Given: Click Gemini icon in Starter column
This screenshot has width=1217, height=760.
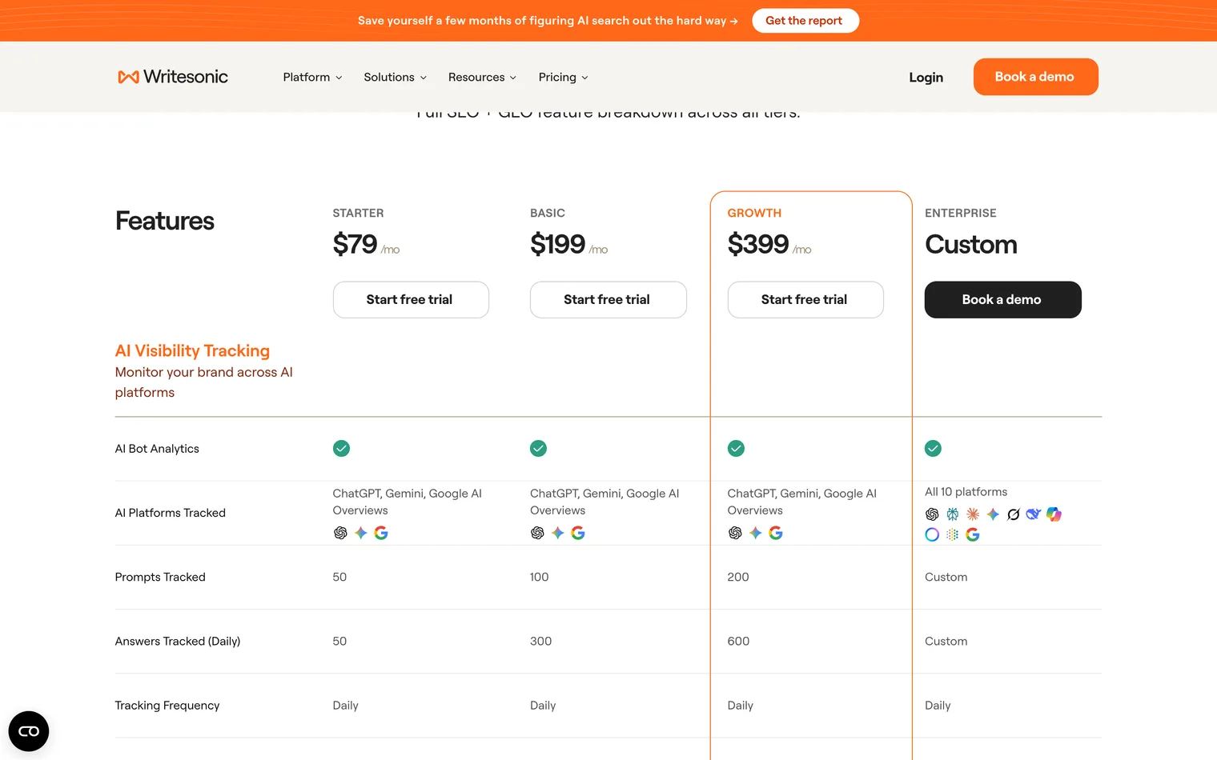Looking at the screenshot, I should (x=361, y=533).
